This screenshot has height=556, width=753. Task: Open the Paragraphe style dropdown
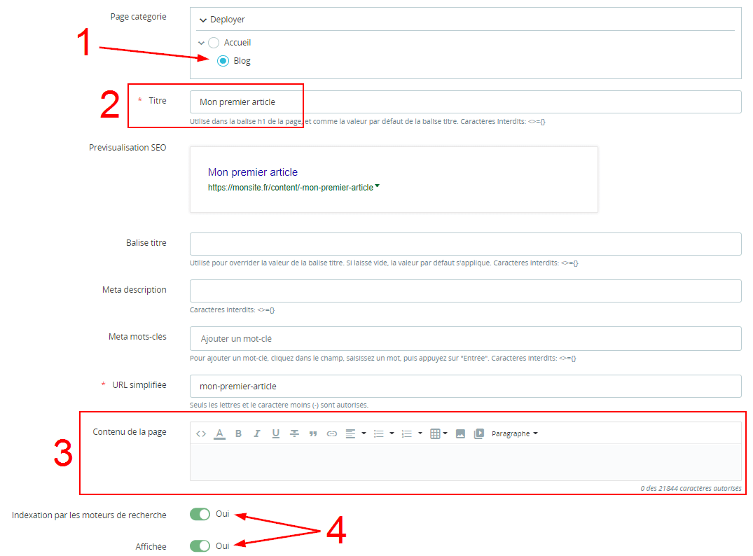click(515, 434)
